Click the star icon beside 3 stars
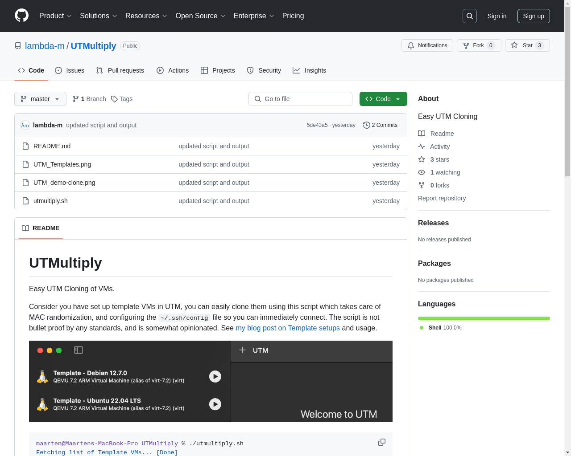 click(422, 159)
